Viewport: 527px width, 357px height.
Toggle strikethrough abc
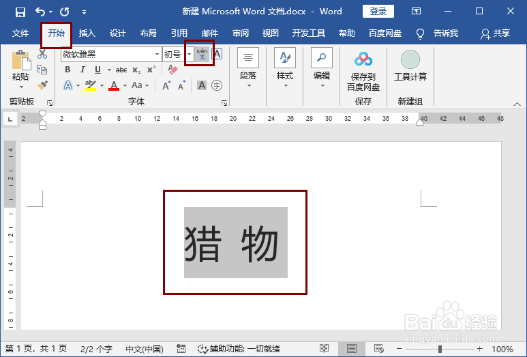pos(121,70)
